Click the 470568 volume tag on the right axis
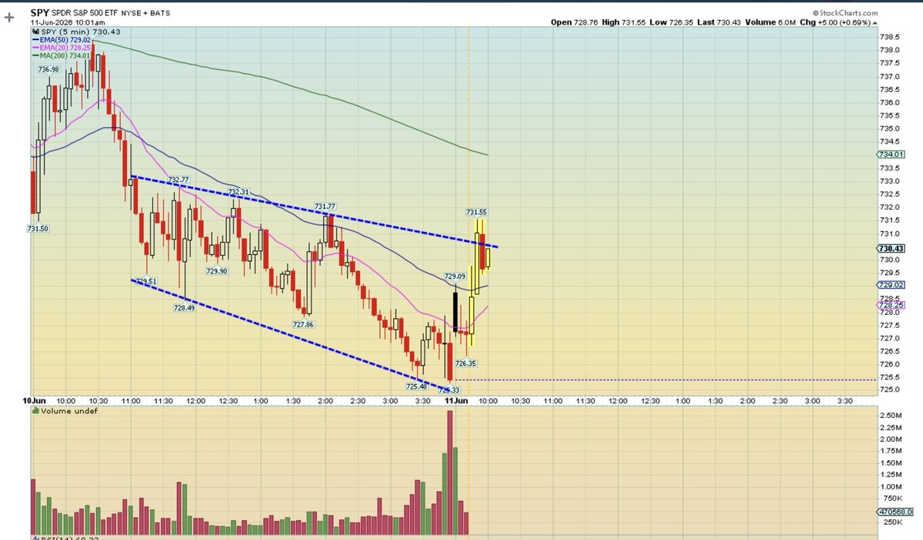This screenshot has width=923, height=540. pyautogui.click(x=894, y=512)
